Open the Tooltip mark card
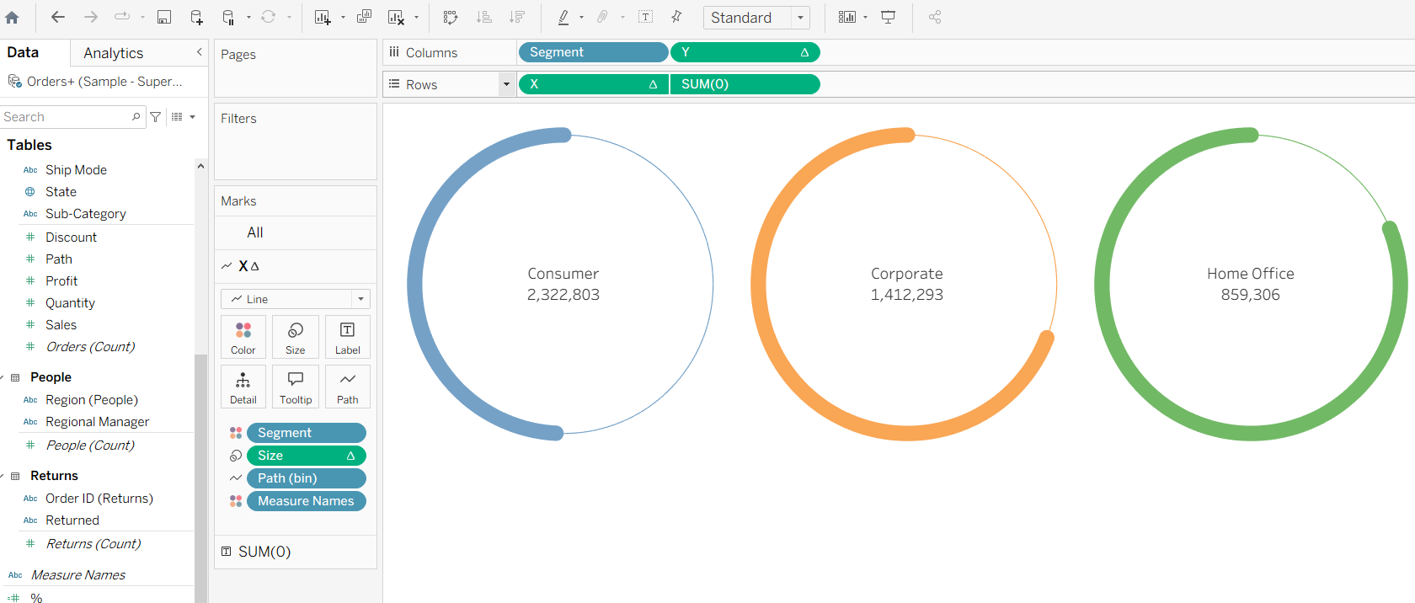The image size is (1415, 603). 296,387
